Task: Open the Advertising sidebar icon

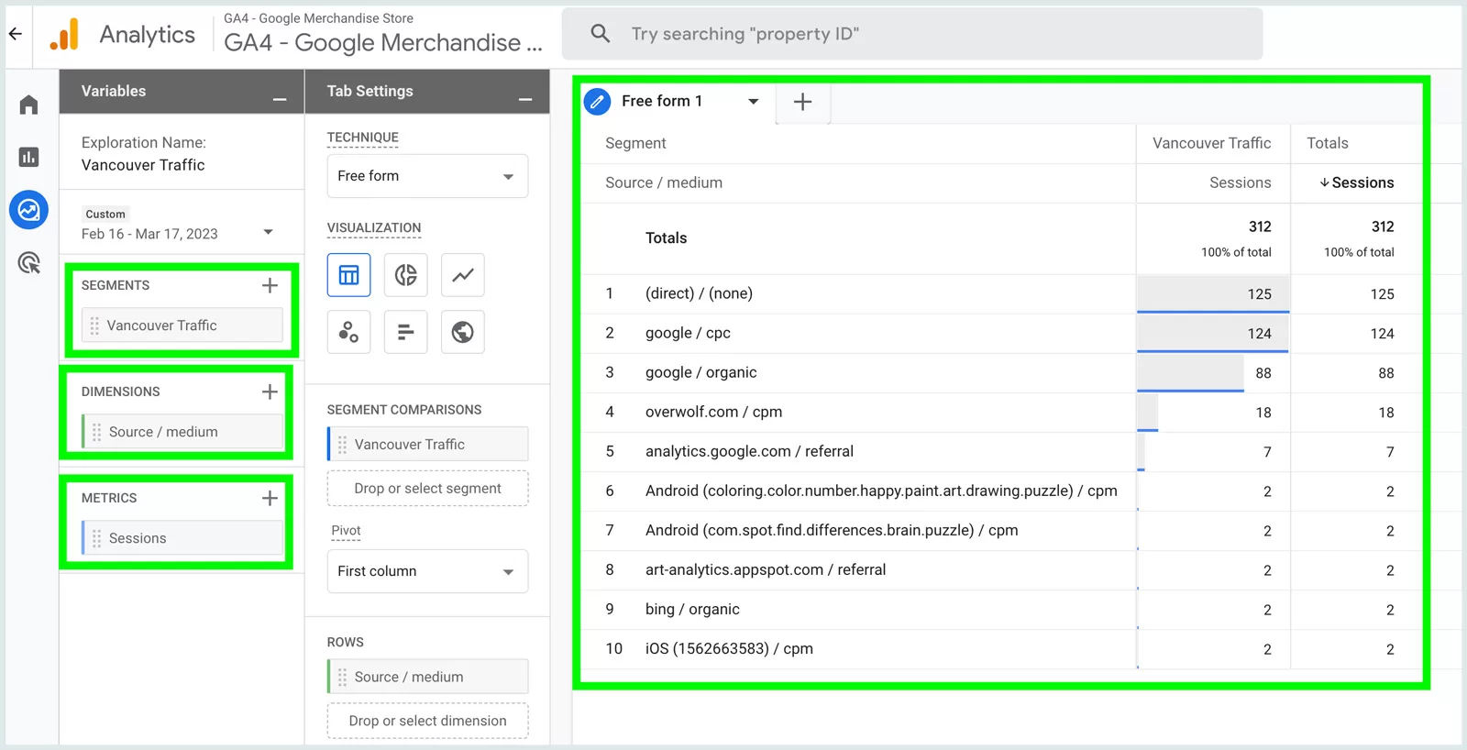Action: click(x=28, y=263)
